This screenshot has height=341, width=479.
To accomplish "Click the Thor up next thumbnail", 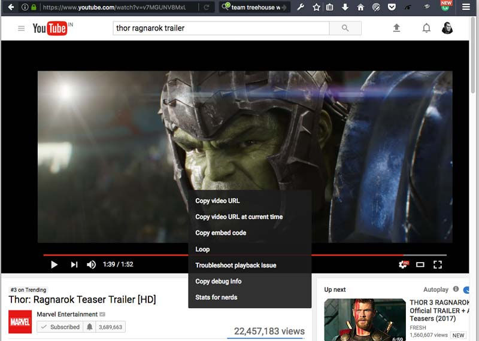I will point(365,319).
